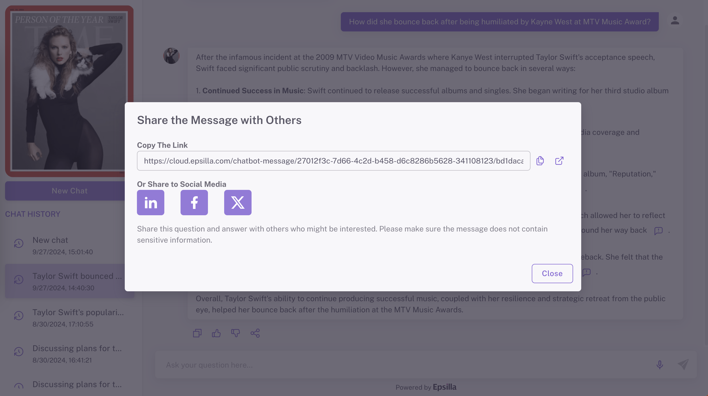
Task: Share message to LinkedIn
Action: coord(151,203)
